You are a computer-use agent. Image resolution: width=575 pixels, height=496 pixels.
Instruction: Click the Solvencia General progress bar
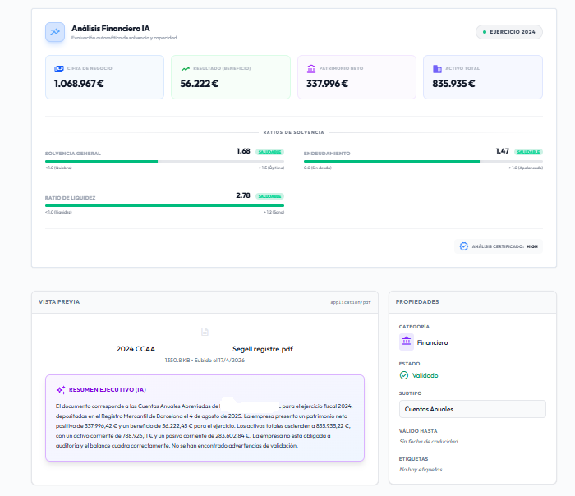164,161
